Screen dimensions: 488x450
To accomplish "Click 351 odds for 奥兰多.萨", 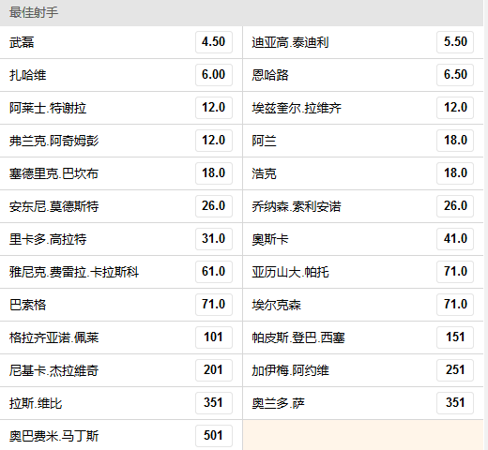I will (x=455, y=403).
